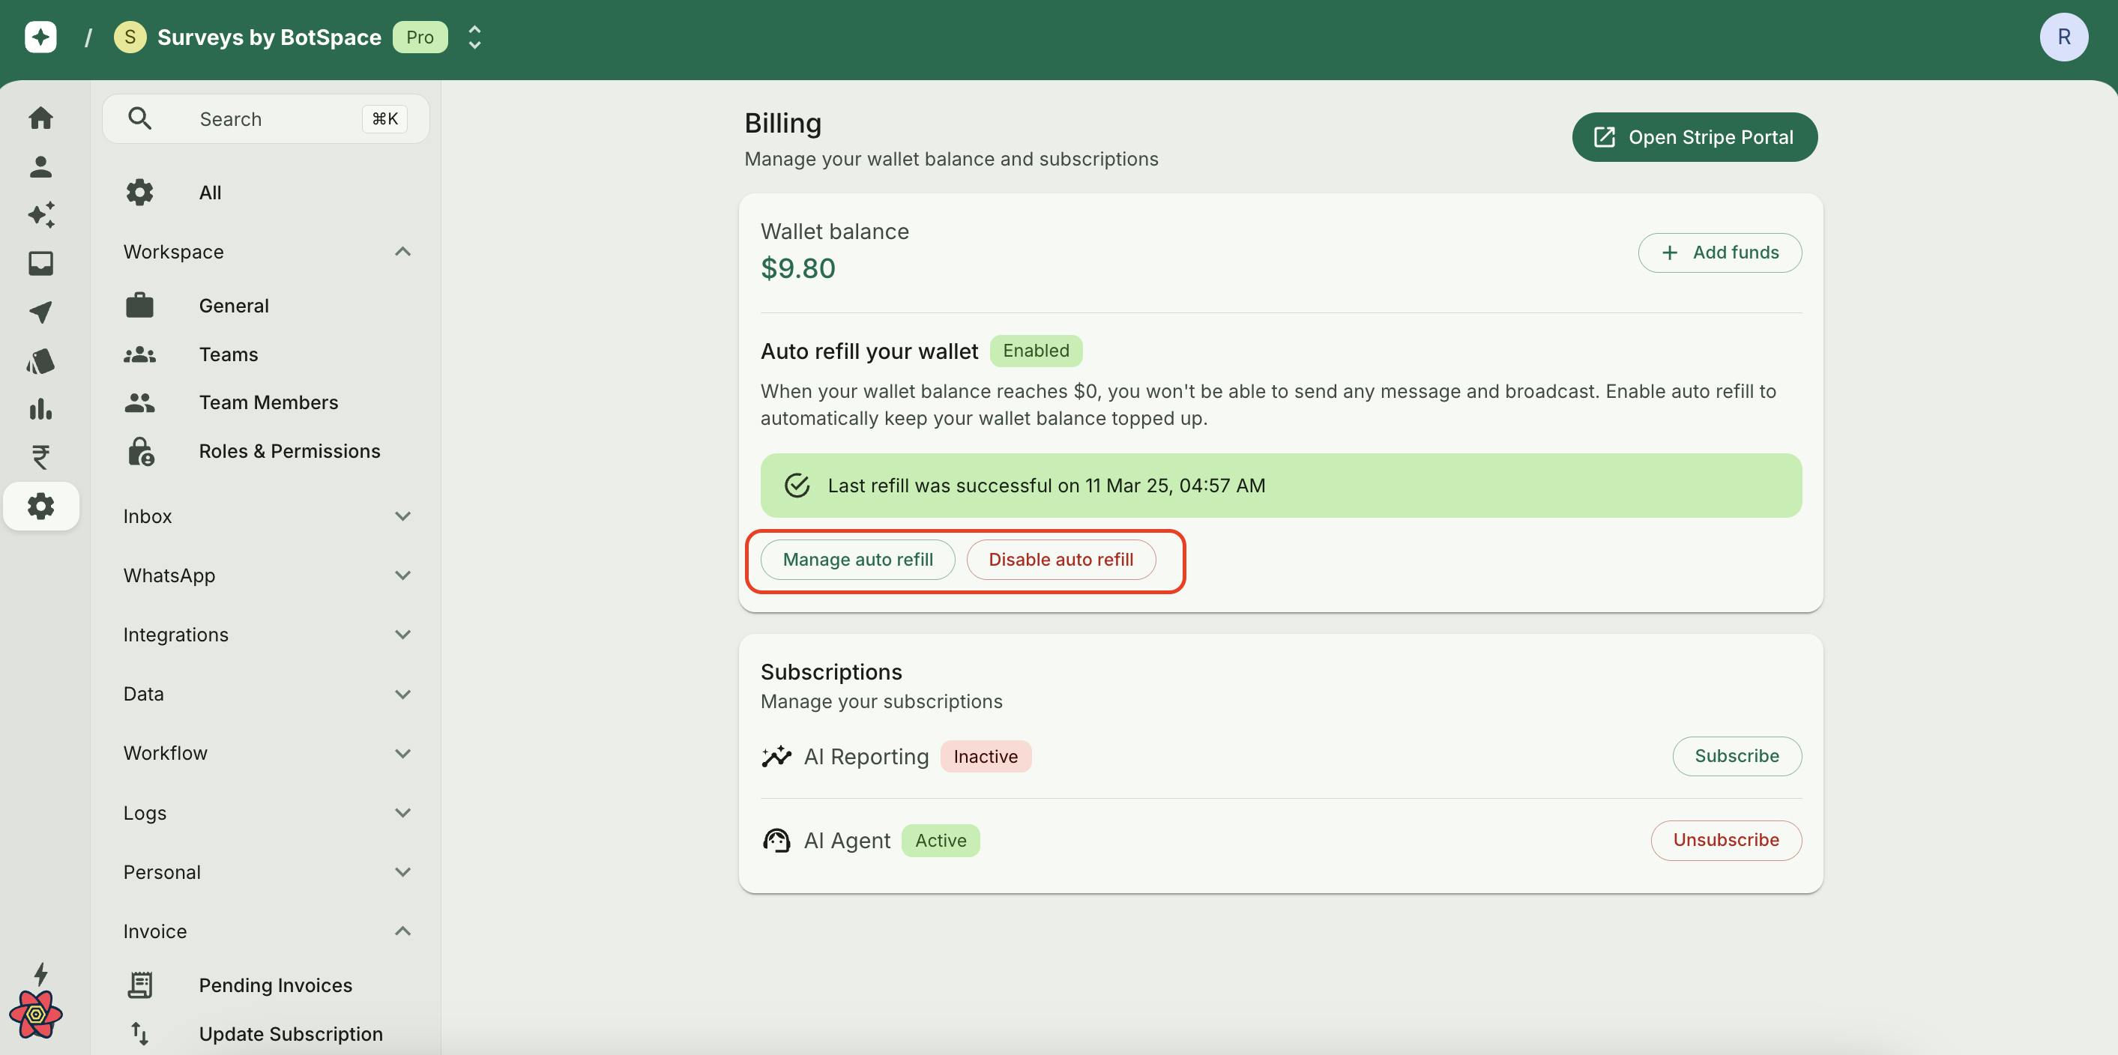Screen dimensions: 2118x1055
Task: Expand the Logs section
Action: (403, 812)
